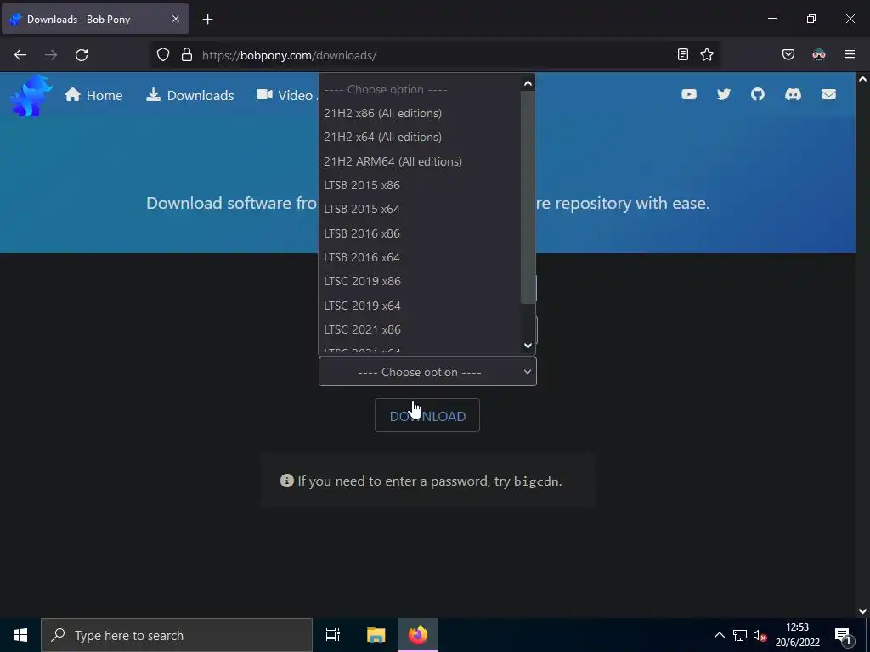Open the Twitter social link icon
Screen dimensions: 870x652
[x=724, y=94]
